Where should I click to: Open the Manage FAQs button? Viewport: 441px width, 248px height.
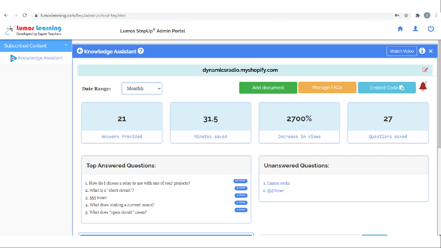coord(327,88)
